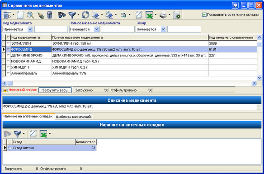Click the Код медикамента filter text field
Viewport: 264px width, 174px height.
pos(51,29)
